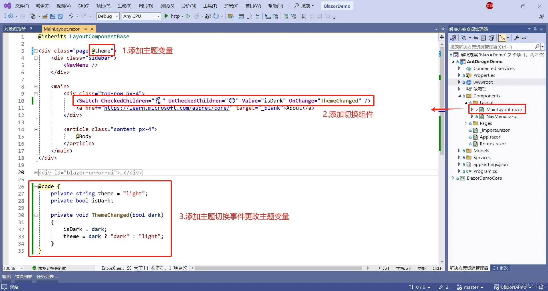Viewport: 548px width, 291px height.
Task: Click Preview Selected Items icon
Action: 524,38
